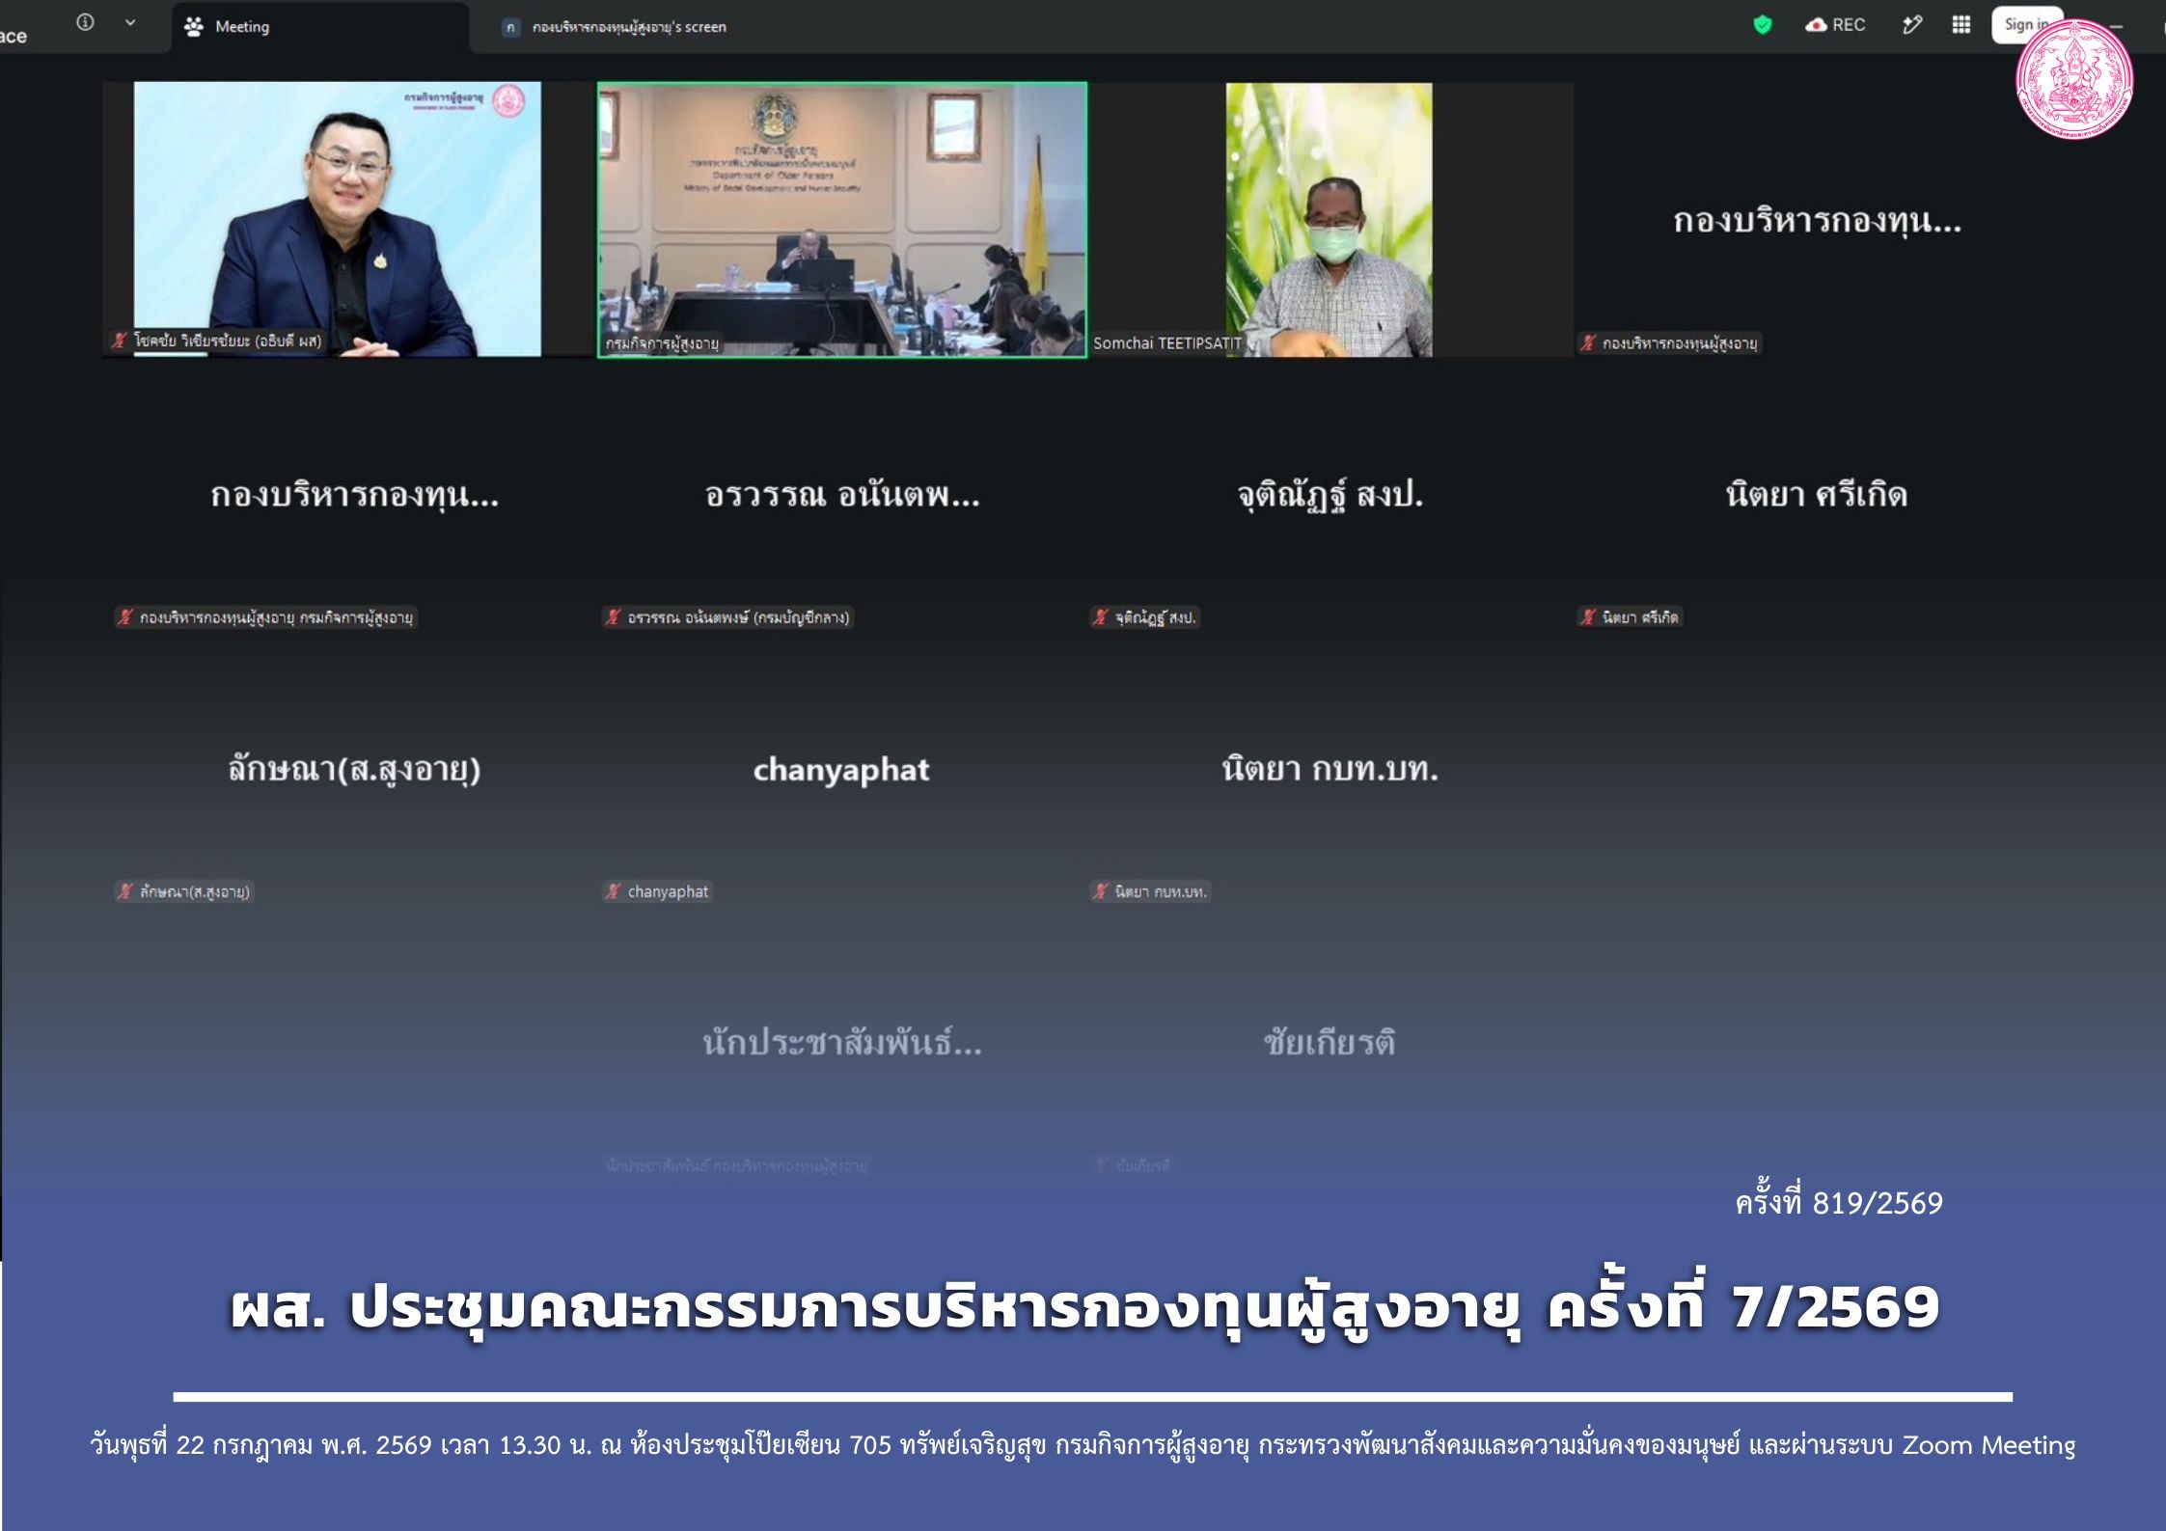
Task: Select the นิตยา กบท.บท. participant tile
Action: [1330, 769]
